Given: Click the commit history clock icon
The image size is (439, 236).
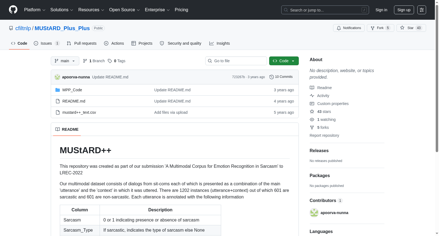Looking at the screenshot, I should point(272,77).
